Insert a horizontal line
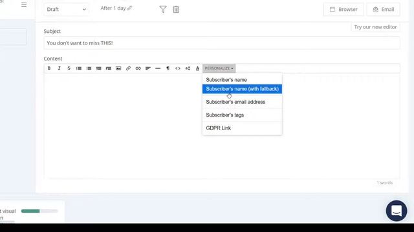Image resolution: width=414 pixels, height=232 pixels. click(158, 68)
